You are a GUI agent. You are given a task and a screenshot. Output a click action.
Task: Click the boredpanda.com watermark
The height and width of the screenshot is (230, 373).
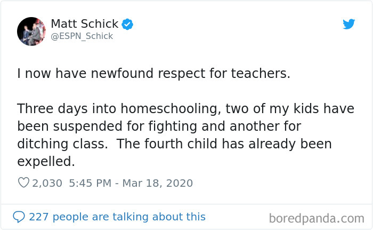click(x=317, y=218)
